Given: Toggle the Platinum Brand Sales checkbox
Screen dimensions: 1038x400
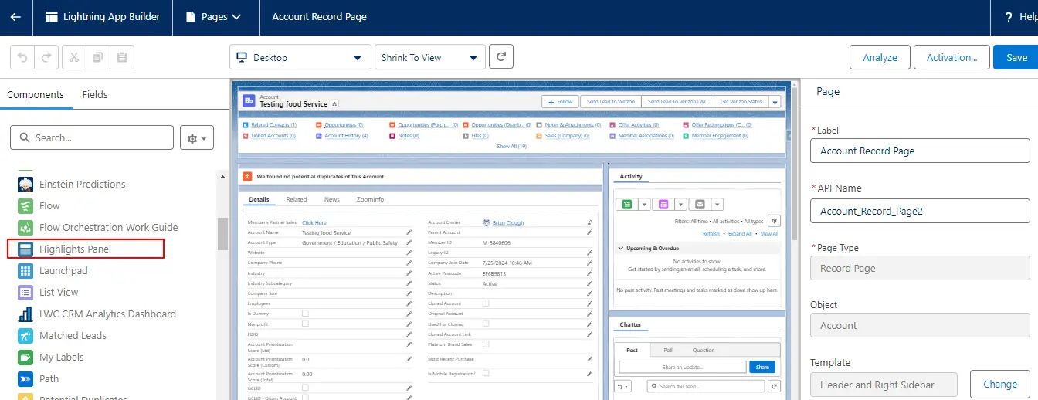Looking at the screenshot, I should pos(486,344).
